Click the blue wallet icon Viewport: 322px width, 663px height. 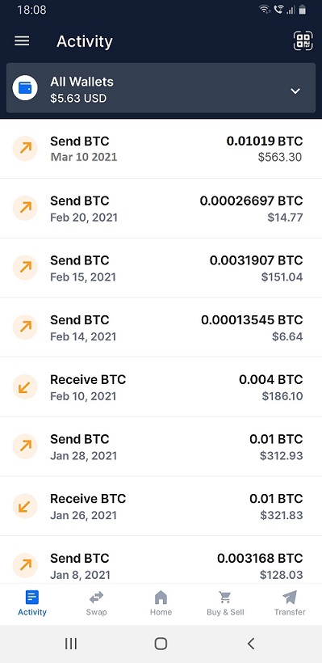[25, 88]
